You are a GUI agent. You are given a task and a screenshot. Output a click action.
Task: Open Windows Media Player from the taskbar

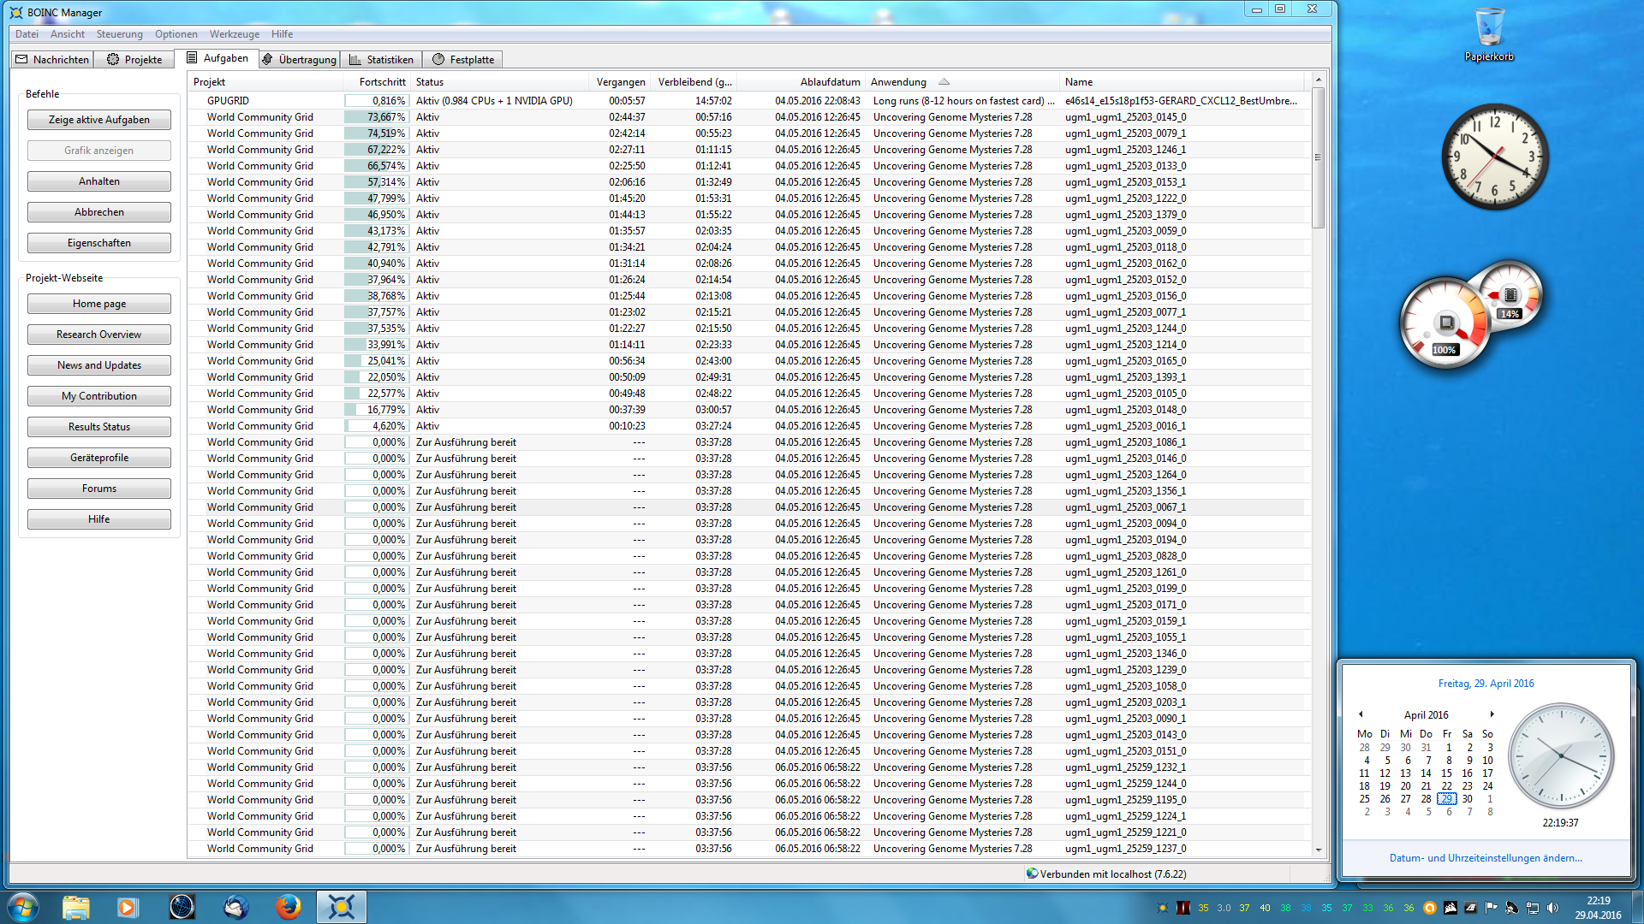[128, 907]
